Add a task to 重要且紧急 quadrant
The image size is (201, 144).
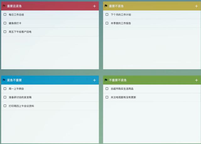pyautogui.click(x=95, y=6)
